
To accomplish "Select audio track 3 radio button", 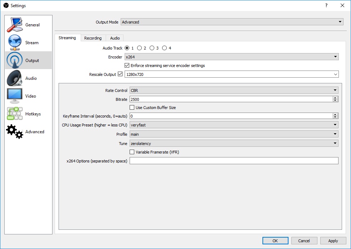I will (152, 48).
